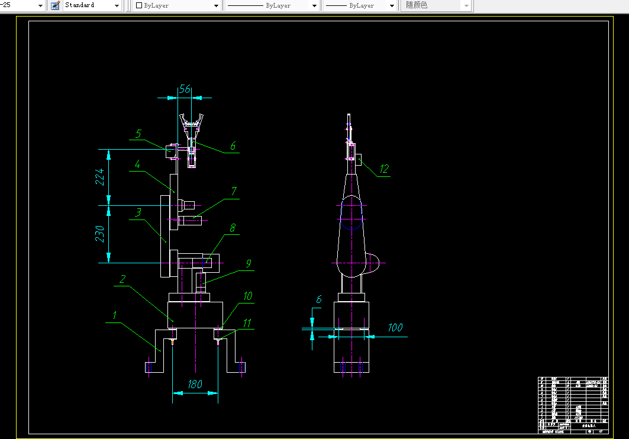Click part number label 2

point(122,279)
